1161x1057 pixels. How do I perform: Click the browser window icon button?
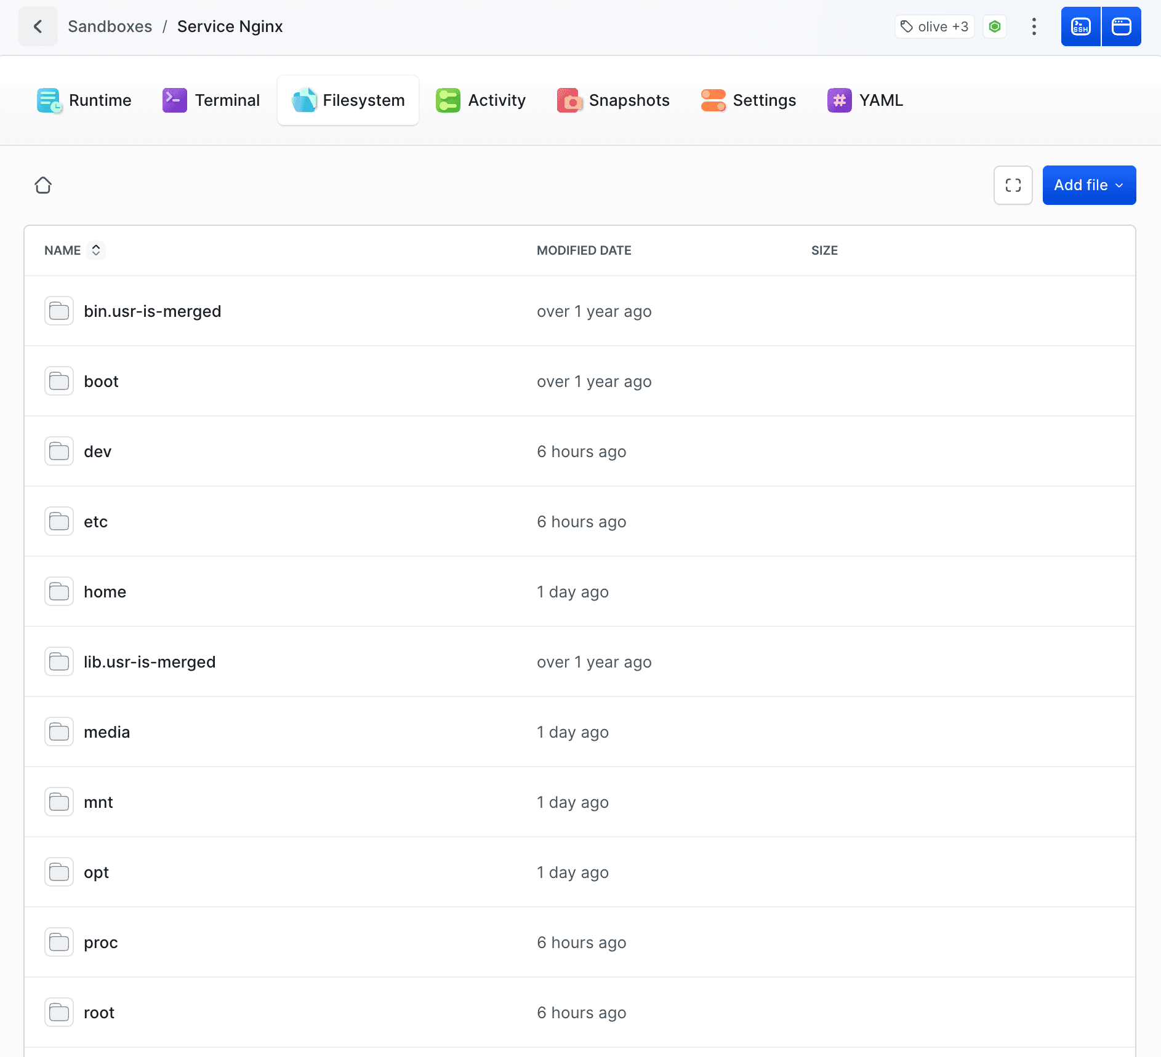pos(1121,26)
